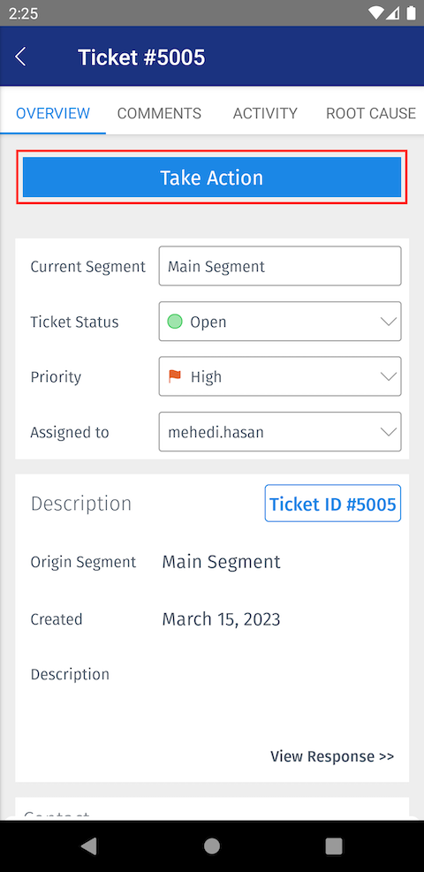Open the View Response >> link

(x=332, y=756)
